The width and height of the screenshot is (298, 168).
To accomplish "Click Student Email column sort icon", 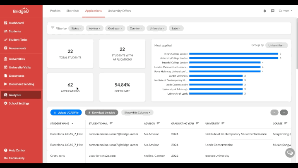I will coord(111,124).
